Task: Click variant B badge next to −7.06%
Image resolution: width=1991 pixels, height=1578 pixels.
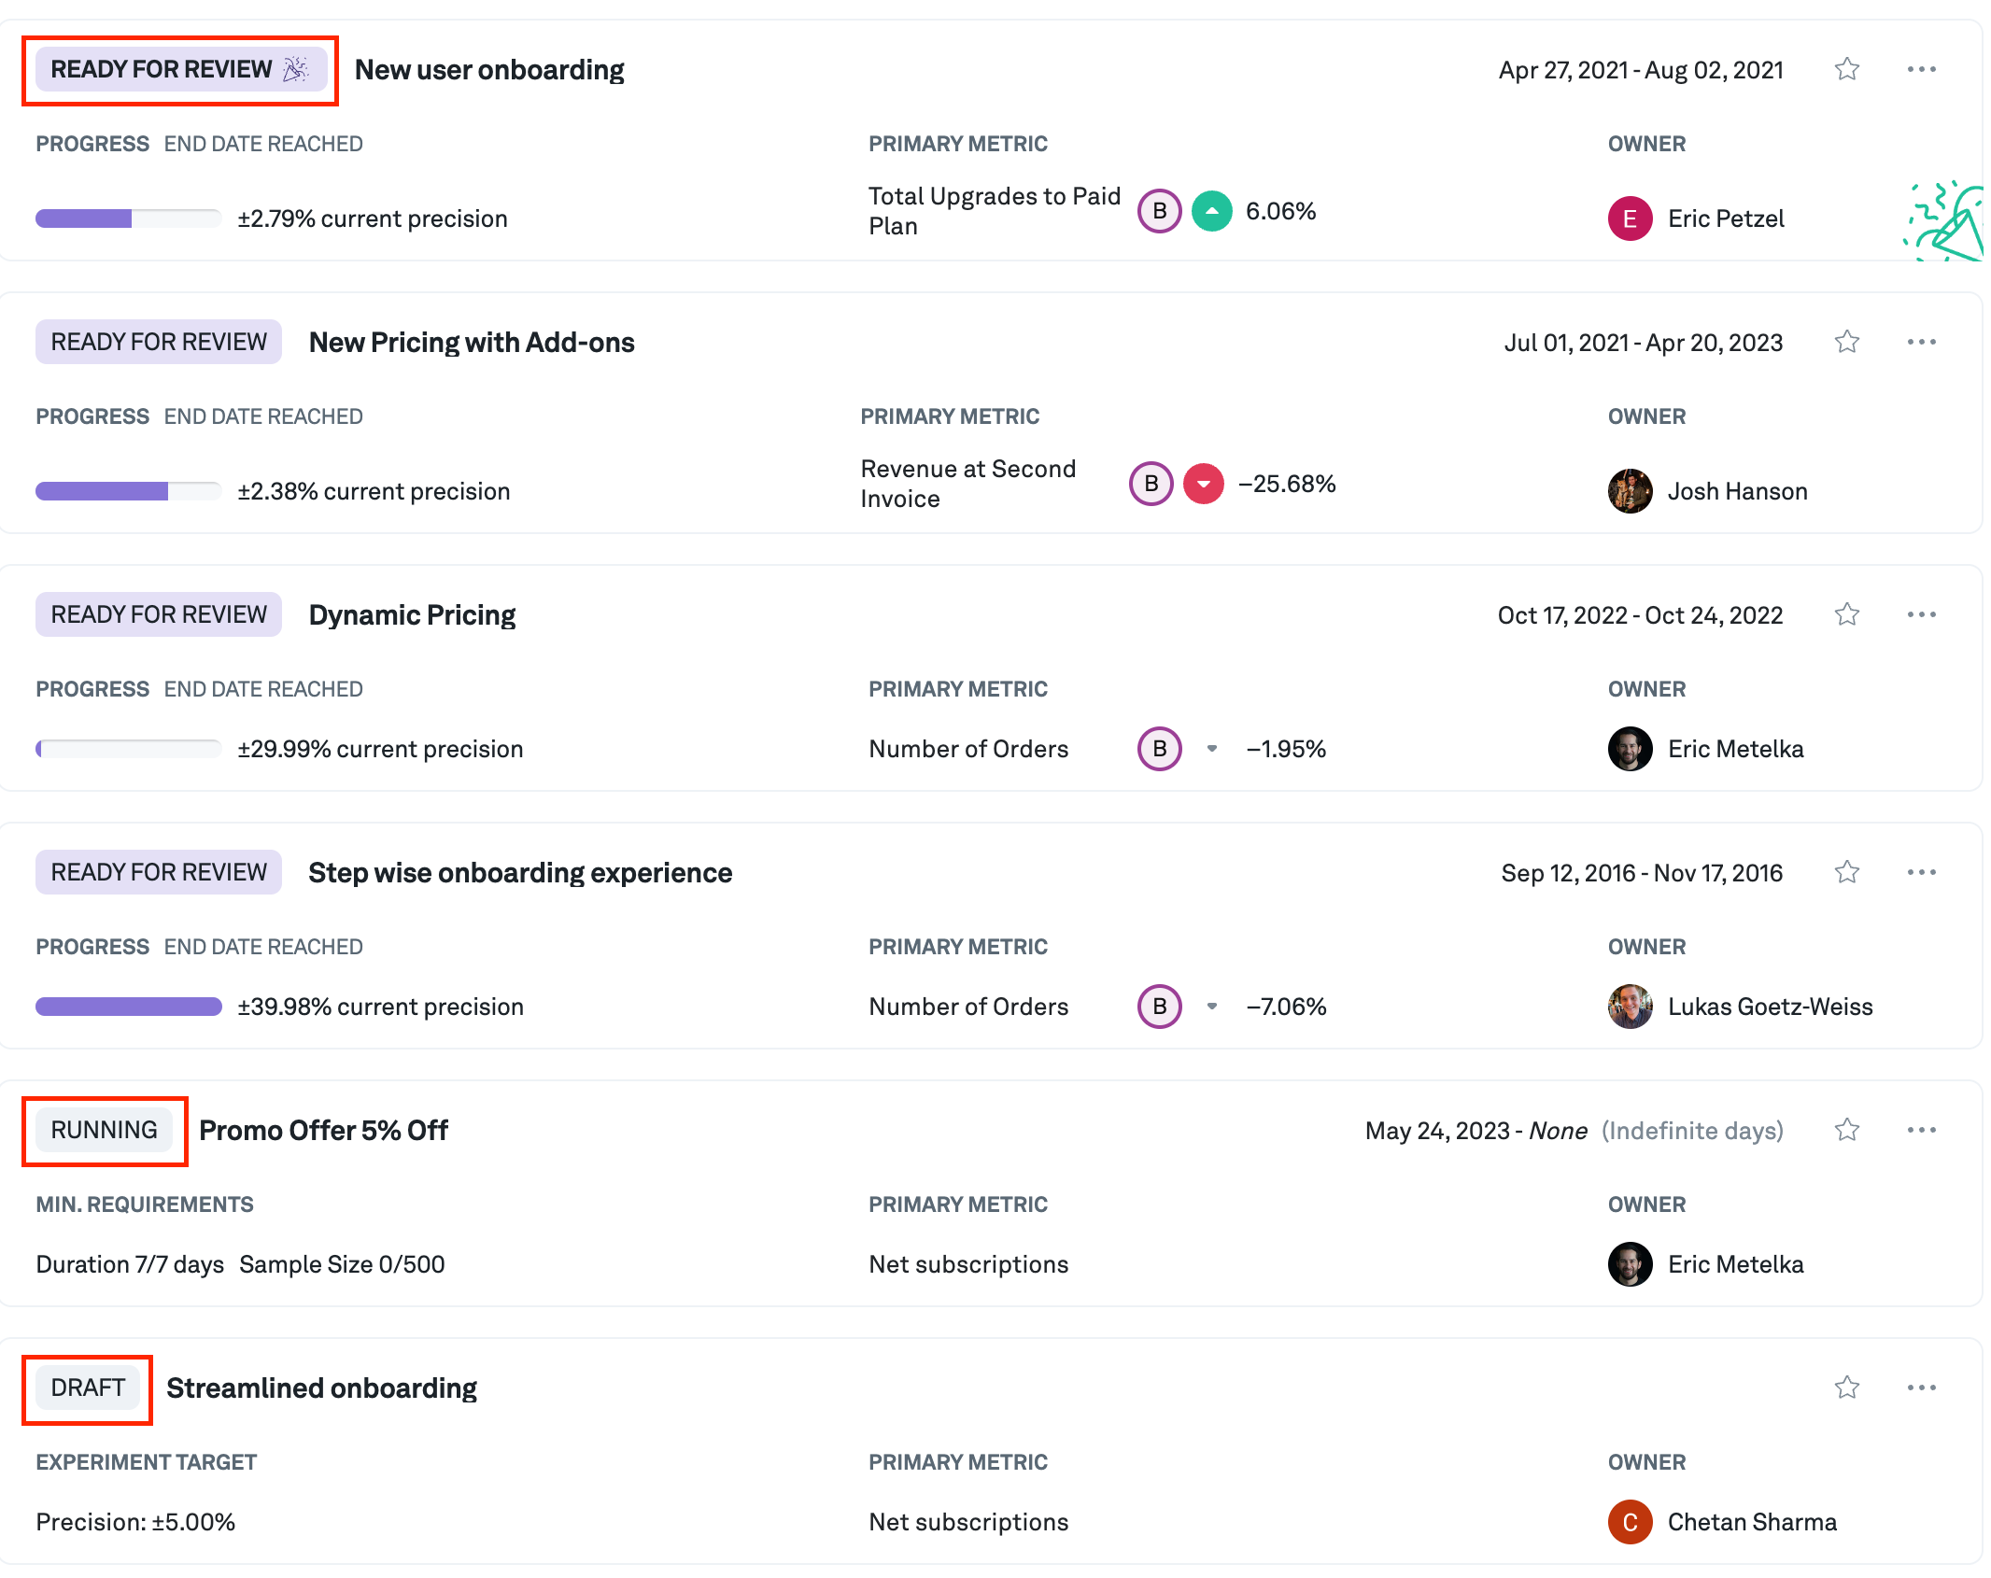Action: click(1159, 1007)
